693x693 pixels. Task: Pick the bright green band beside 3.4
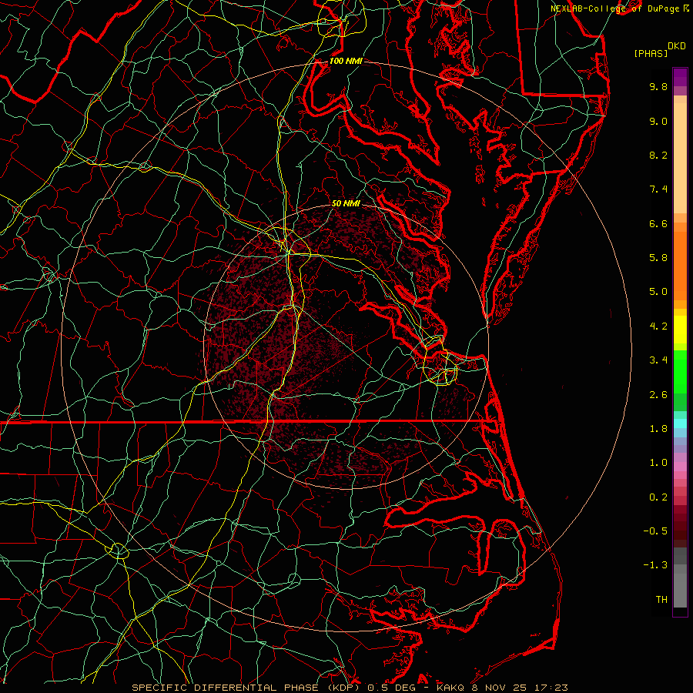pyautogui.click(x=680, y=372)
